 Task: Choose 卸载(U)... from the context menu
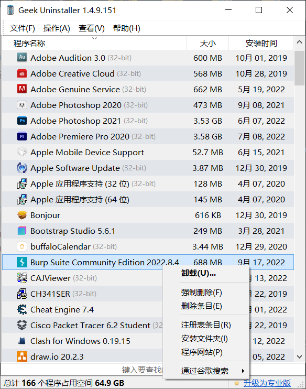[206, 273]
